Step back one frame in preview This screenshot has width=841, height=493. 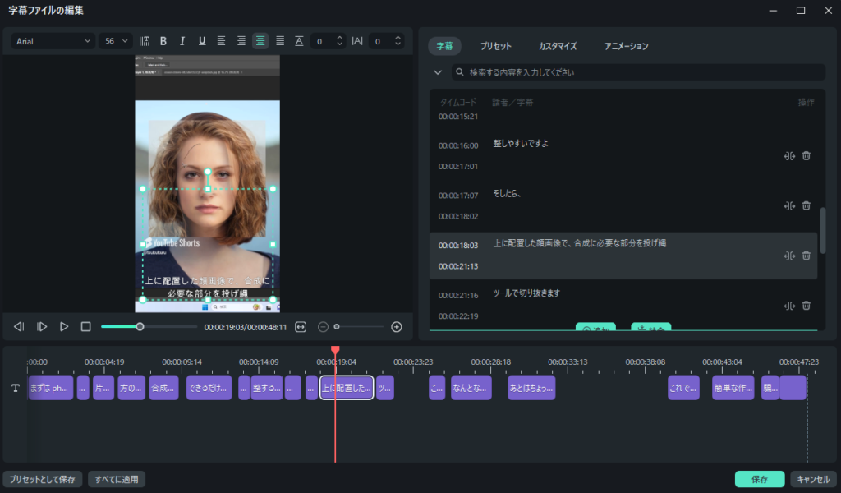(x=19, y=327)
